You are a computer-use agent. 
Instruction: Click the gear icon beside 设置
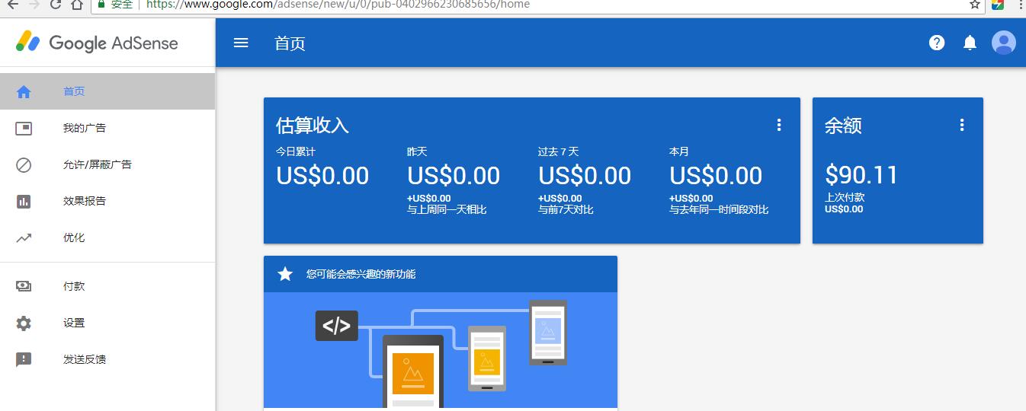[x=24, y=323]
